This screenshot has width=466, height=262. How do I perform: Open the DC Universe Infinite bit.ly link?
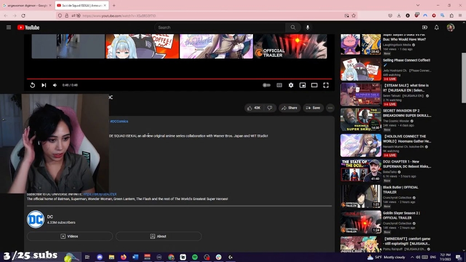click(100, 194)
